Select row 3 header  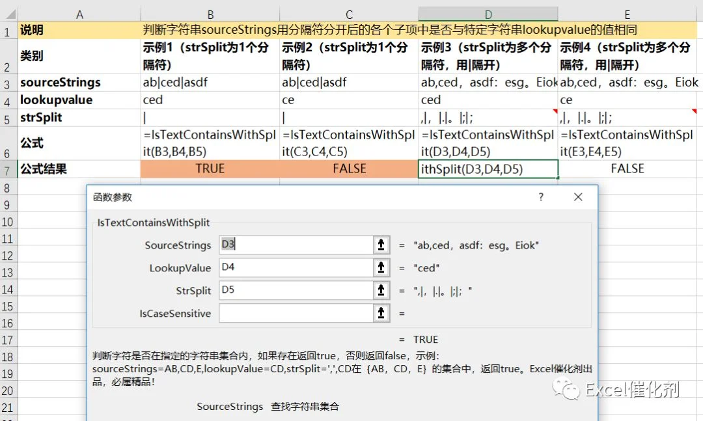tap(8, 83)
